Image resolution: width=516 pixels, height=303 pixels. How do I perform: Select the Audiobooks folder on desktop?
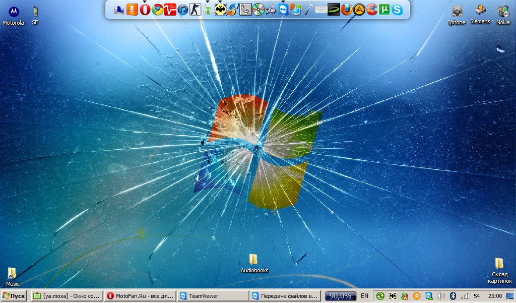pyautogui.click(x=254, y=263)
